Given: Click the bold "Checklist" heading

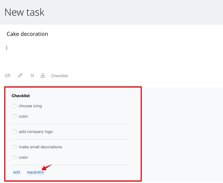Looking at the screenshot, I should pyautogui.click(x=21, y=96).
